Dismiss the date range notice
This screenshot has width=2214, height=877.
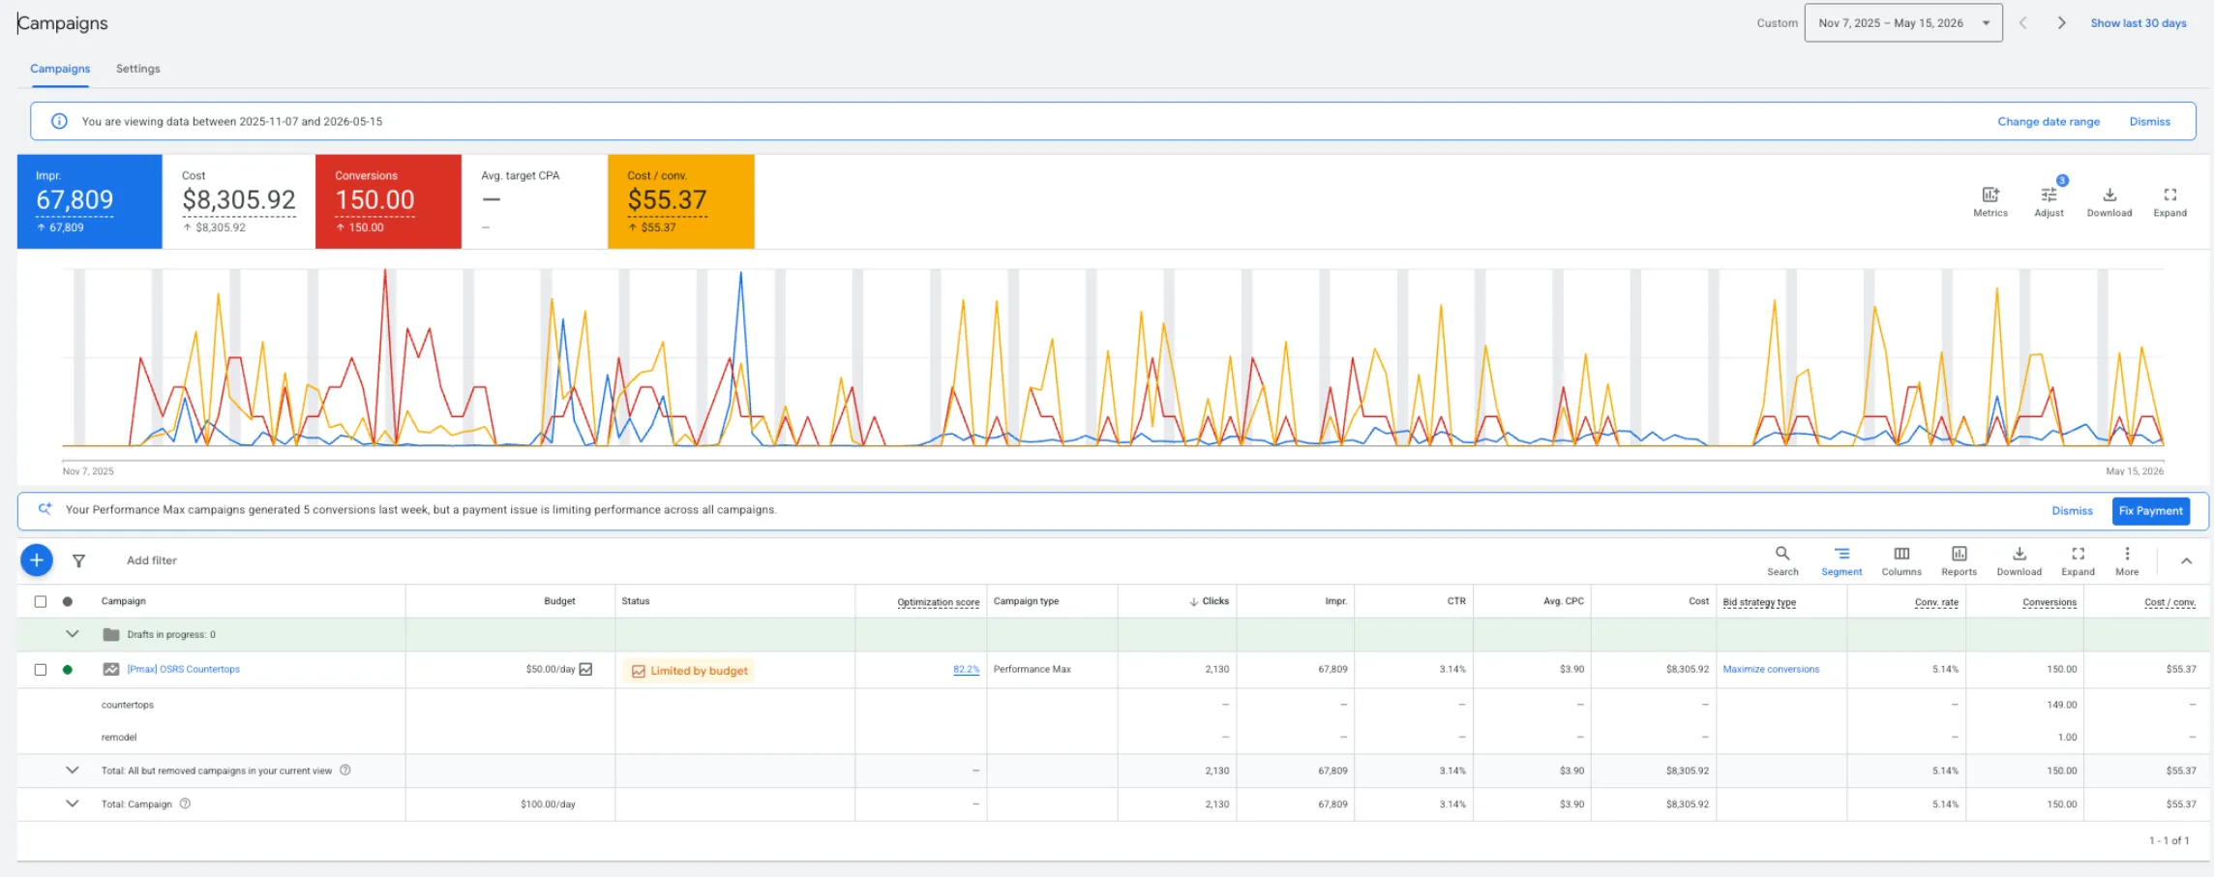pyautogui.click(x=2149, y=122)
